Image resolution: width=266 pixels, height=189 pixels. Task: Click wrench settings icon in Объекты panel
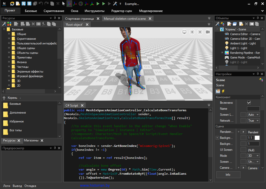pyautogui.click(x=218, y=24)
